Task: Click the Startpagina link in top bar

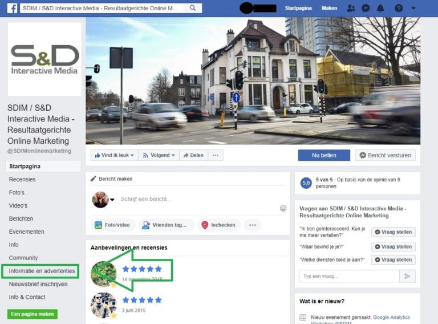Action: [x=298, y=8]
